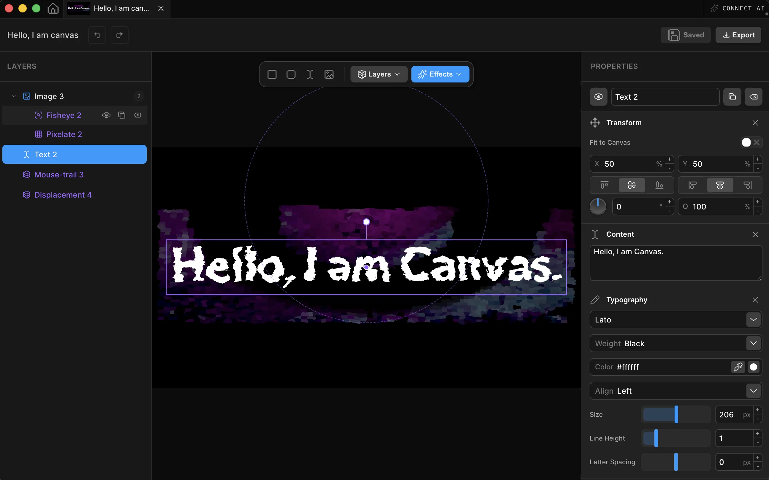Go to the home screen icon

pos(53,9)
